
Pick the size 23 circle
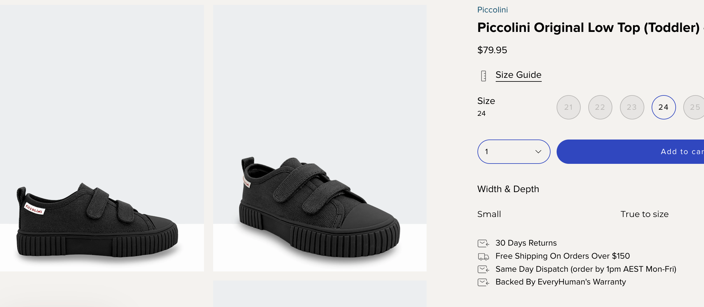click(632, 107)
